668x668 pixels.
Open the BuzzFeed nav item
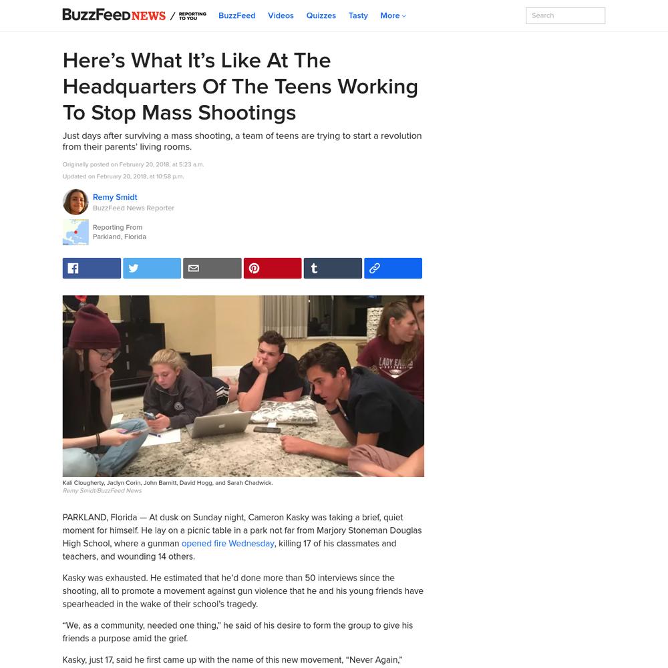point(237,16)
